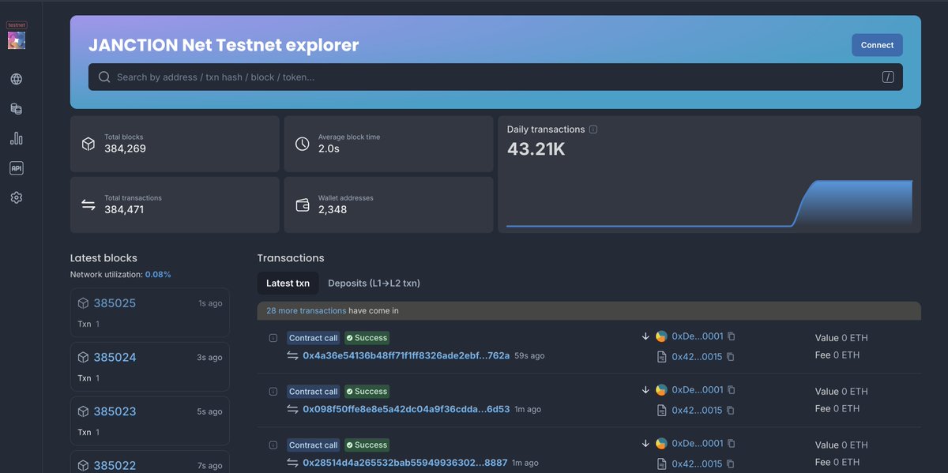Copy recipient 0x42...0015 in first transaction
948x473 pixels.
730,357
